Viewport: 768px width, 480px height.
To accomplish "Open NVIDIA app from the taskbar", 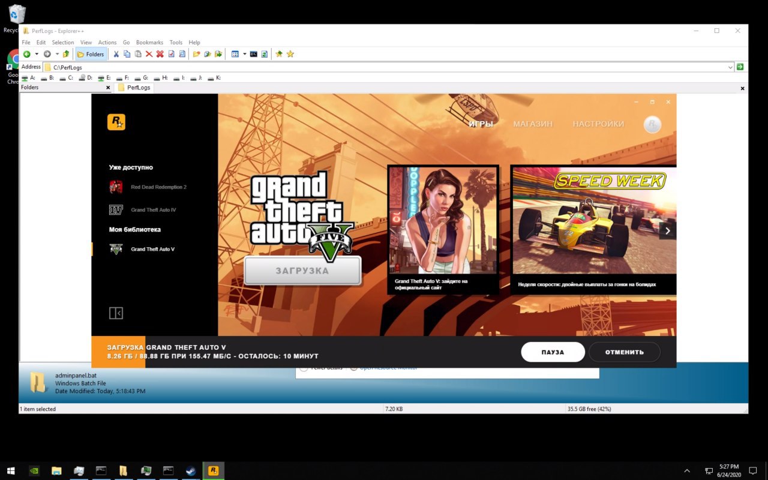I will 34,471.
